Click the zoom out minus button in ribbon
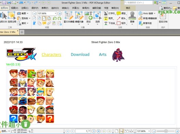 34,14
